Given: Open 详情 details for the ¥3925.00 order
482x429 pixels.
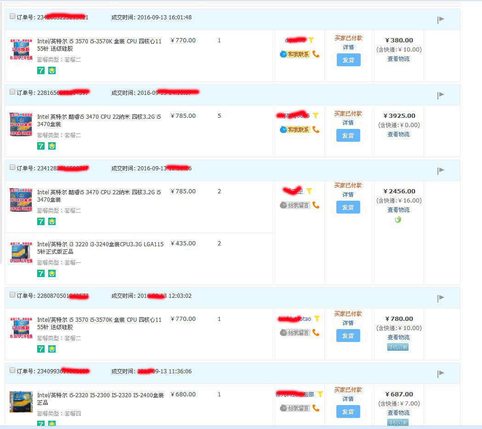Looking at the screenshot, I should [348, 122].
